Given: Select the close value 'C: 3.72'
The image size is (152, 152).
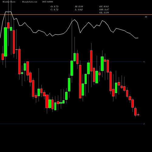Looking at the screenshot, I should [54, 10].
